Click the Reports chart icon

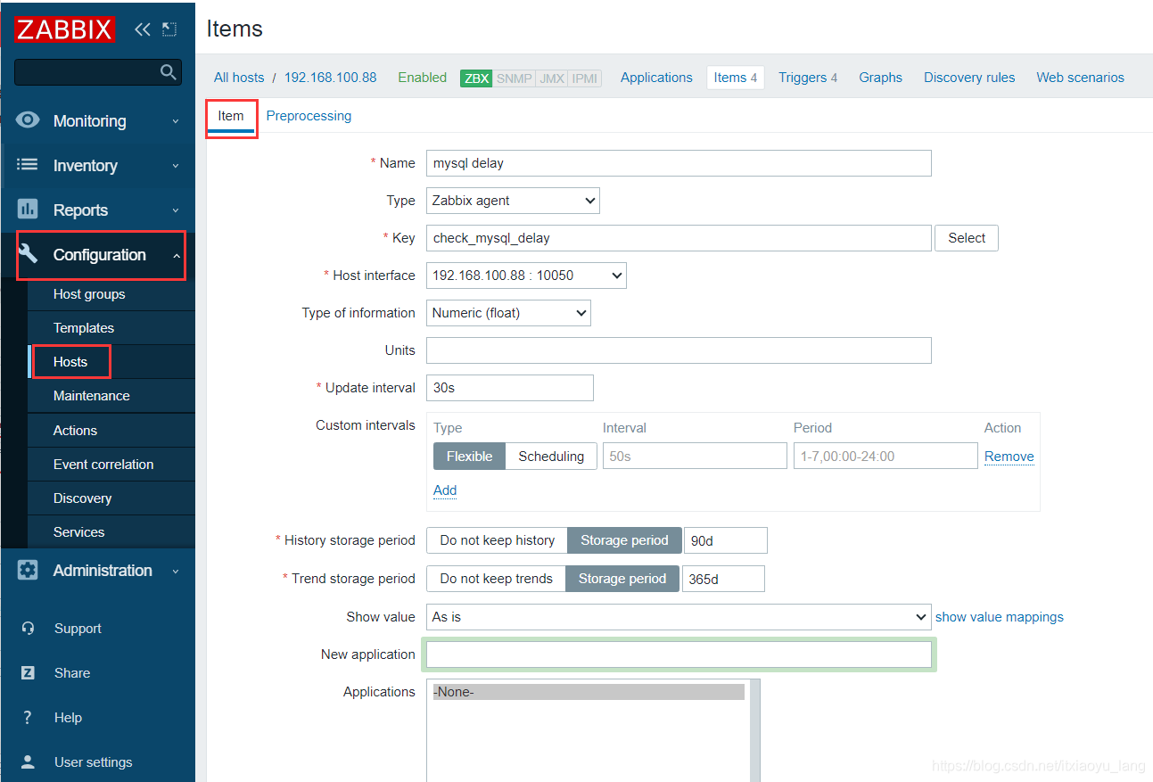click(29, 210)
